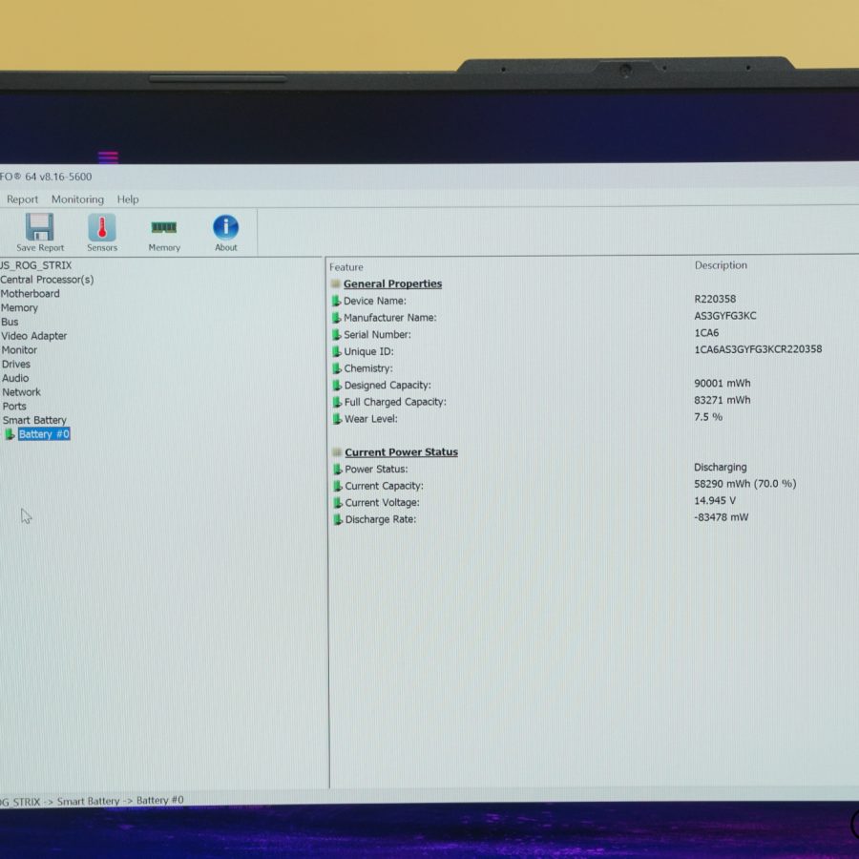This screenshot has width=859, height=859.
Task: Click the battery icon beside Device Name
Action: [336, 301]
